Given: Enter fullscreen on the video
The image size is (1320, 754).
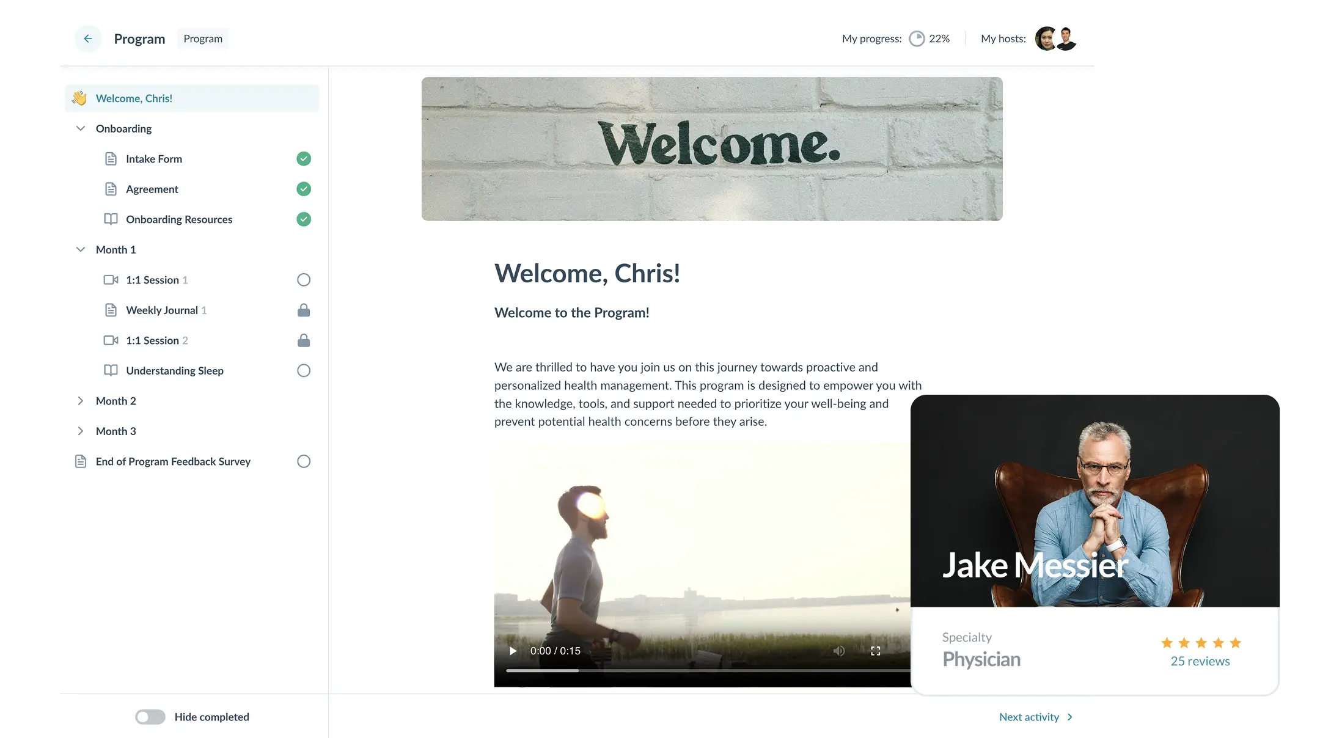Looking at the screenshot, I should click(x=875, y=651).
